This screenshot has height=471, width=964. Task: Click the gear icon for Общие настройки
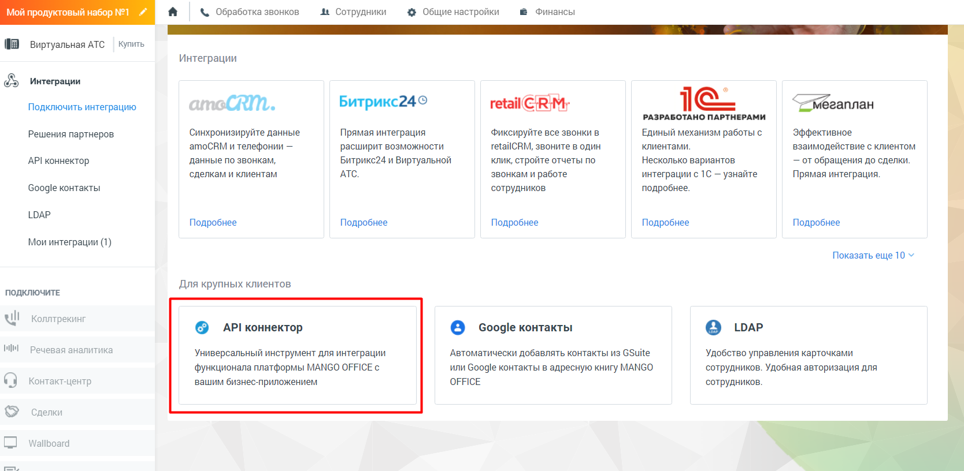411,12
